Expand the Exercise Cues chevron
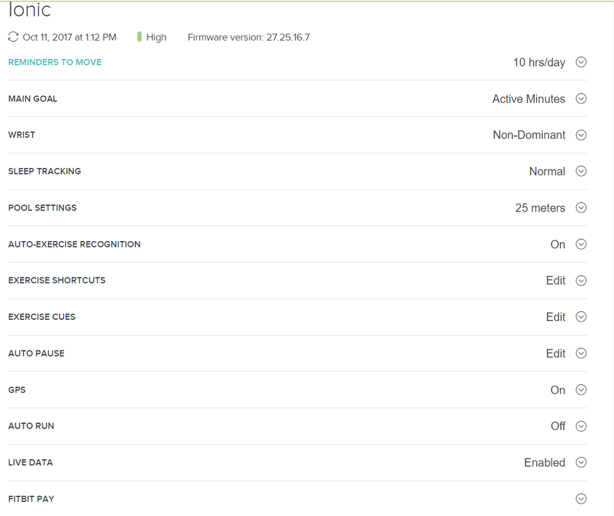614x516 pixels. tap(581, 317)
